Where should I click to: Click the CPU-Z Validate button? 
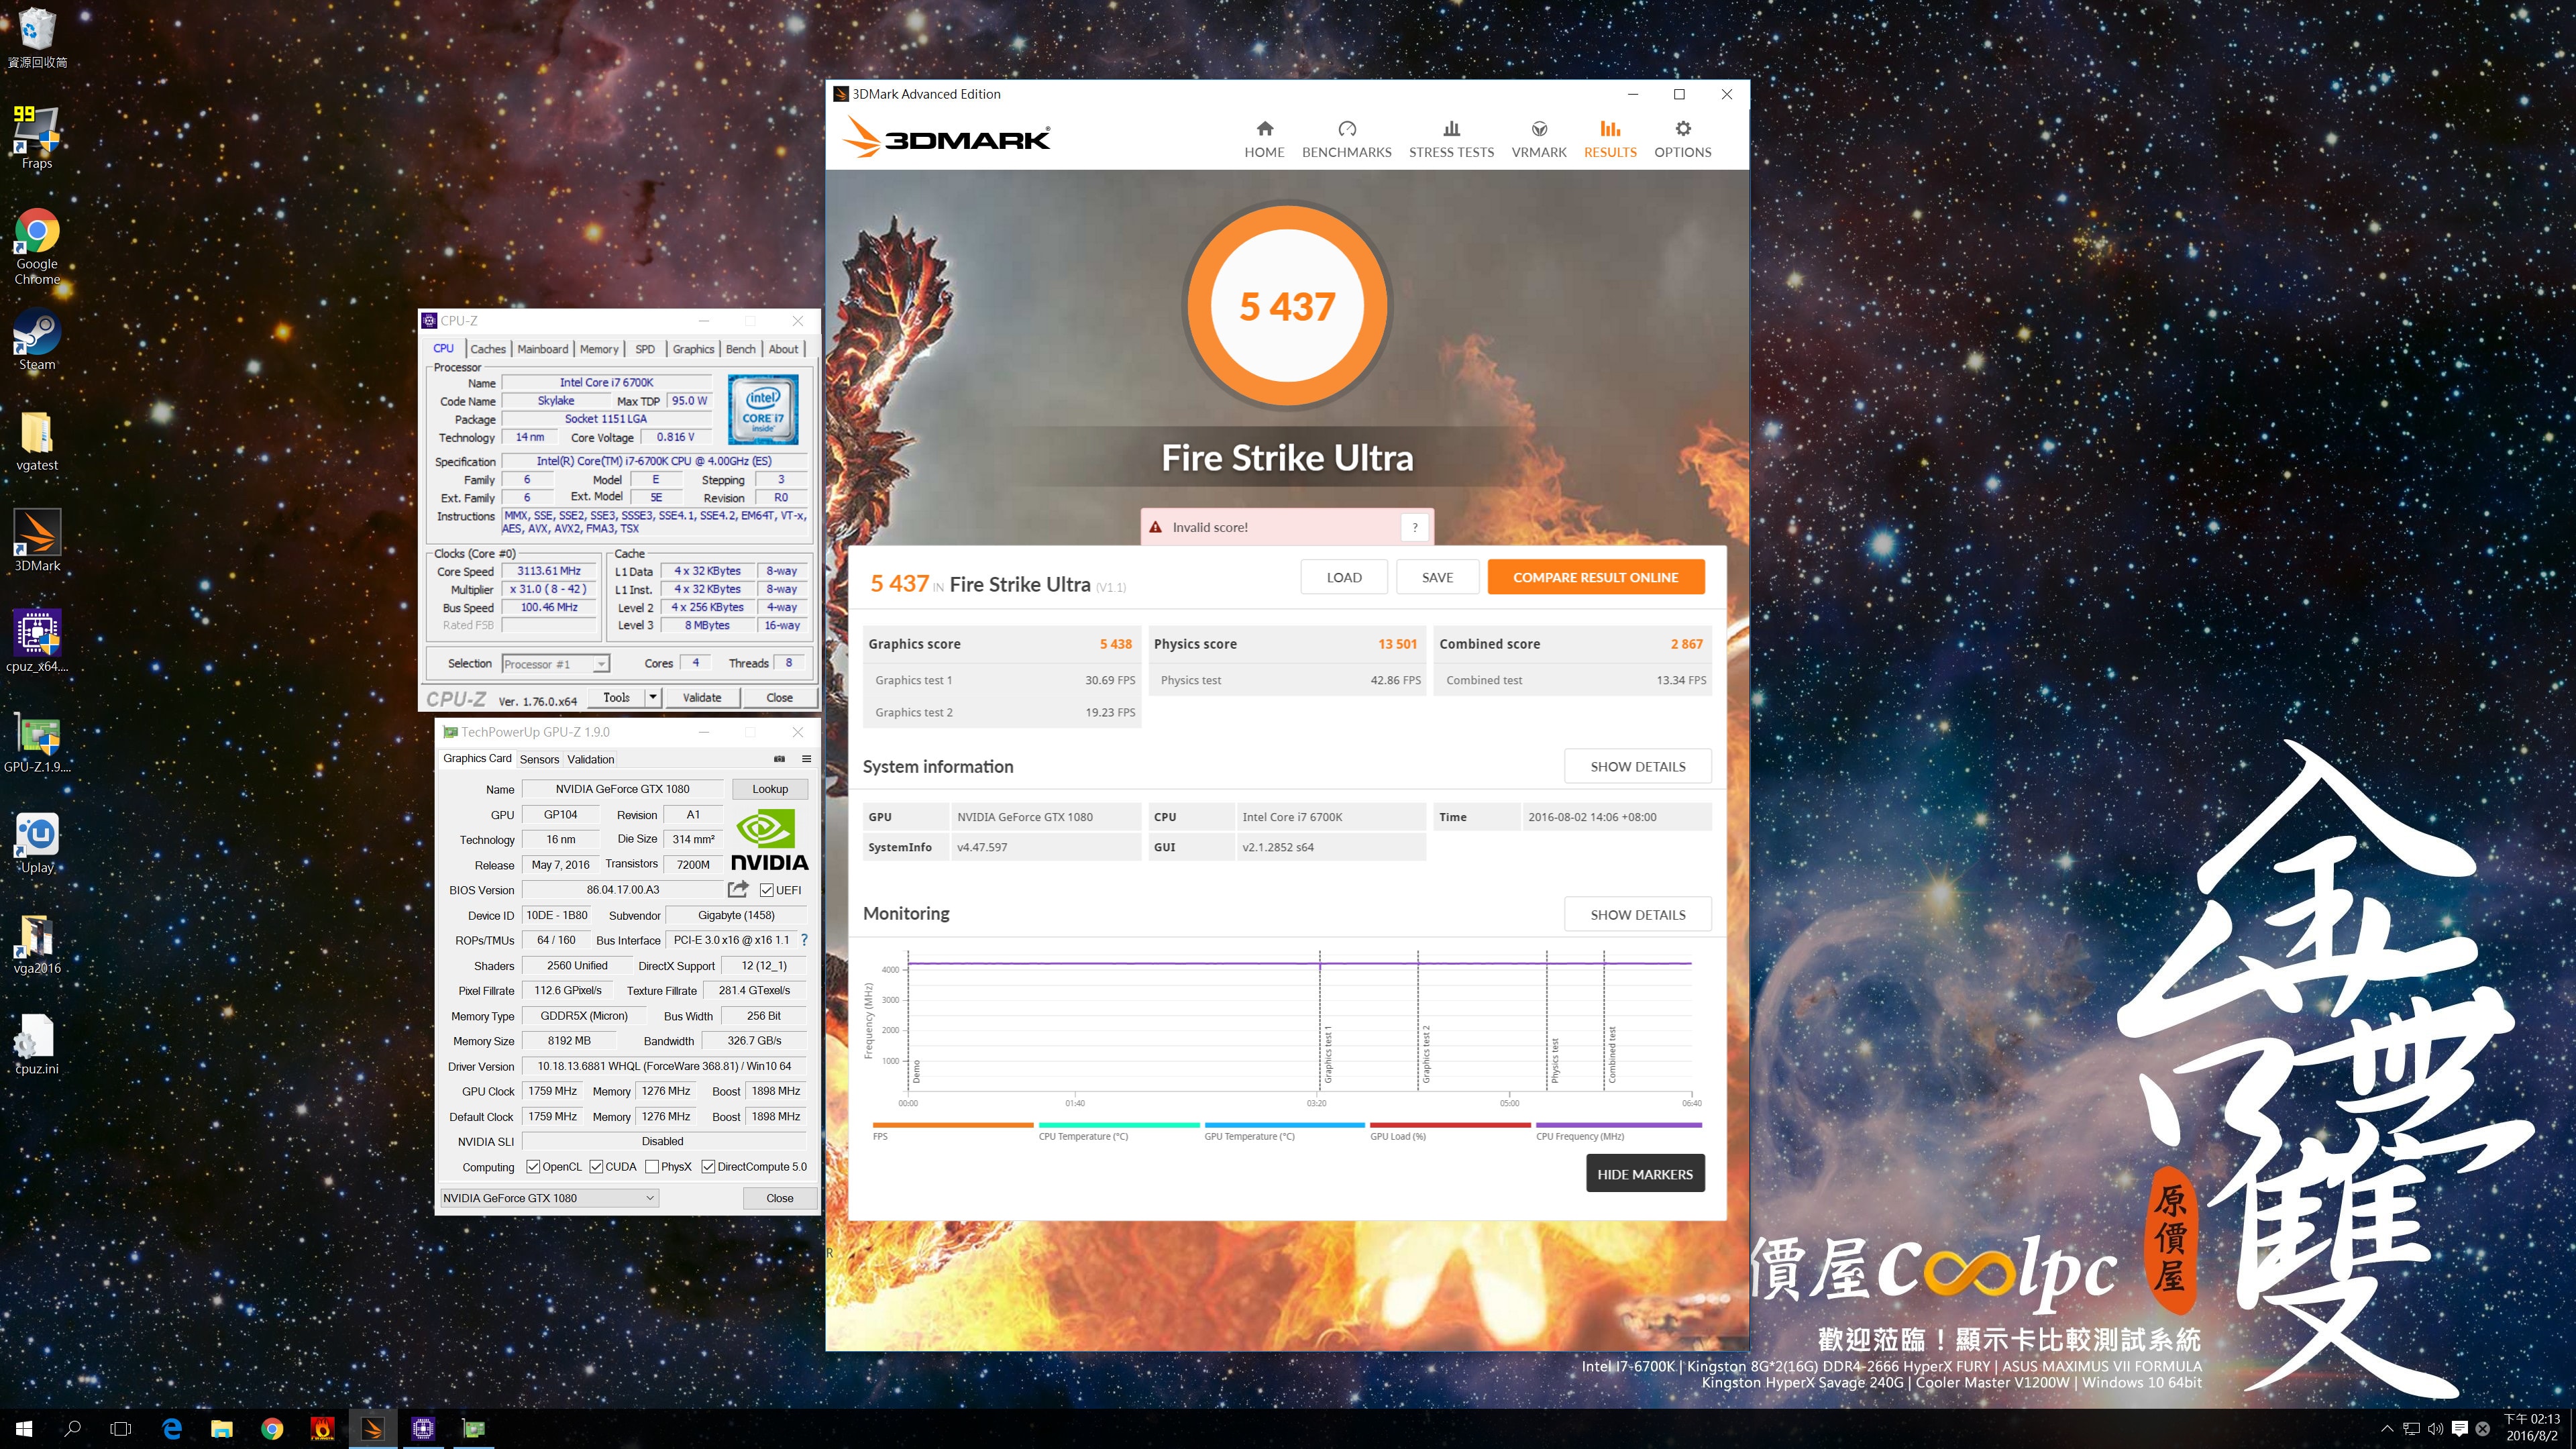click(702, 697)
